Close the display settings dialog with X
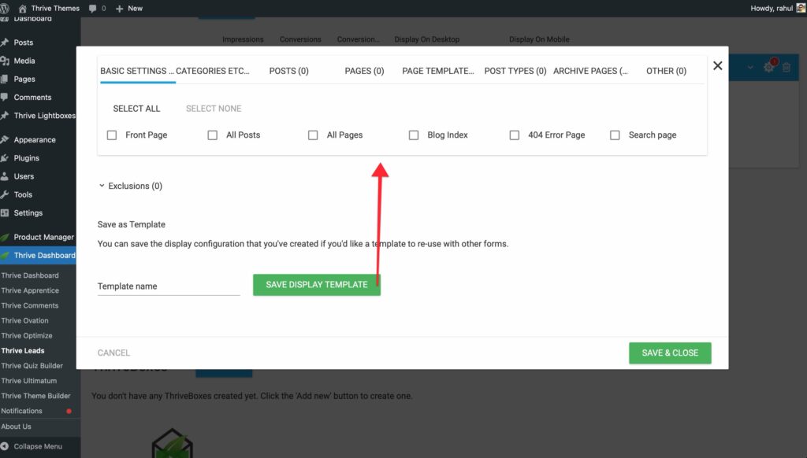The image size is (807, 458). [x=717, y=66]
